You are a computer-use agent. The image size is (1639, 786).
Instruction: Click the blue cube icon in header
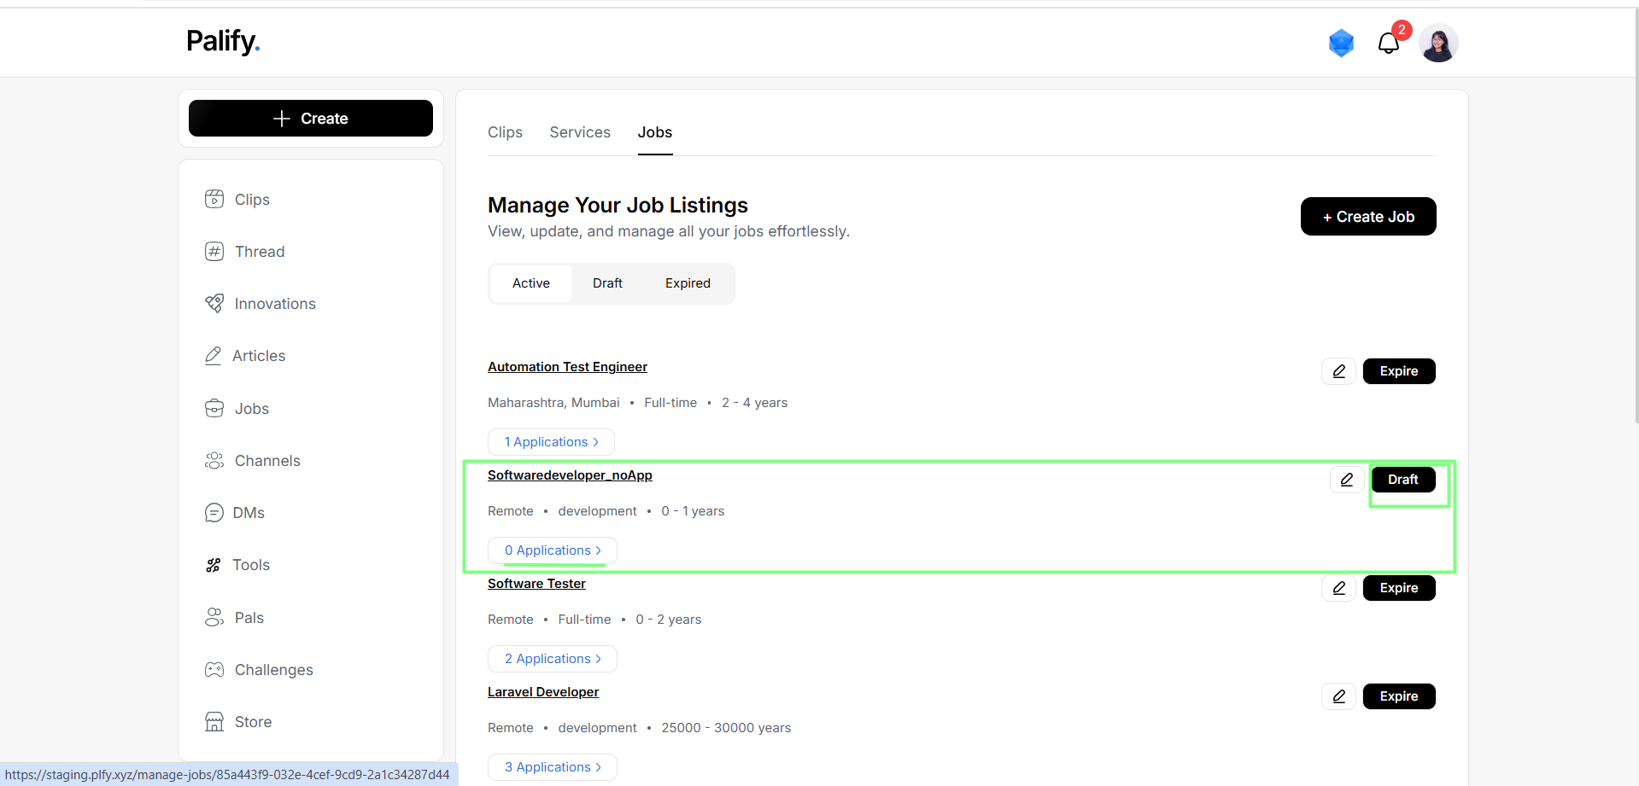point(1342,43)
